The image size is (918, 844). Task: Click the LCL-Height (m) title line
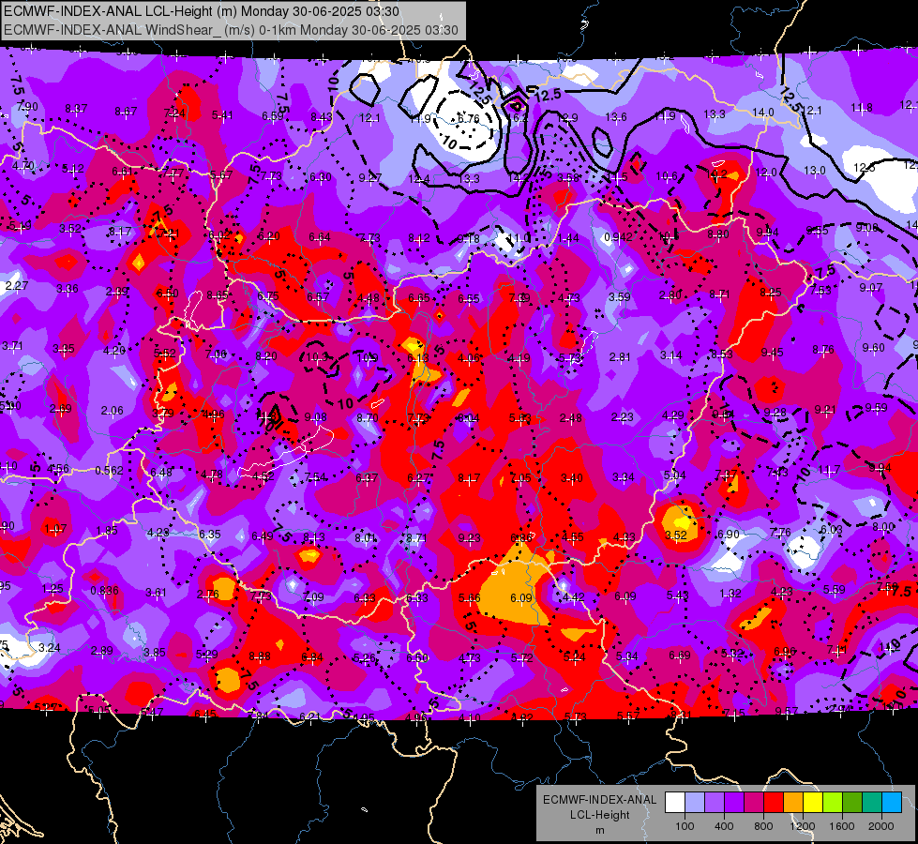[202, 11]
